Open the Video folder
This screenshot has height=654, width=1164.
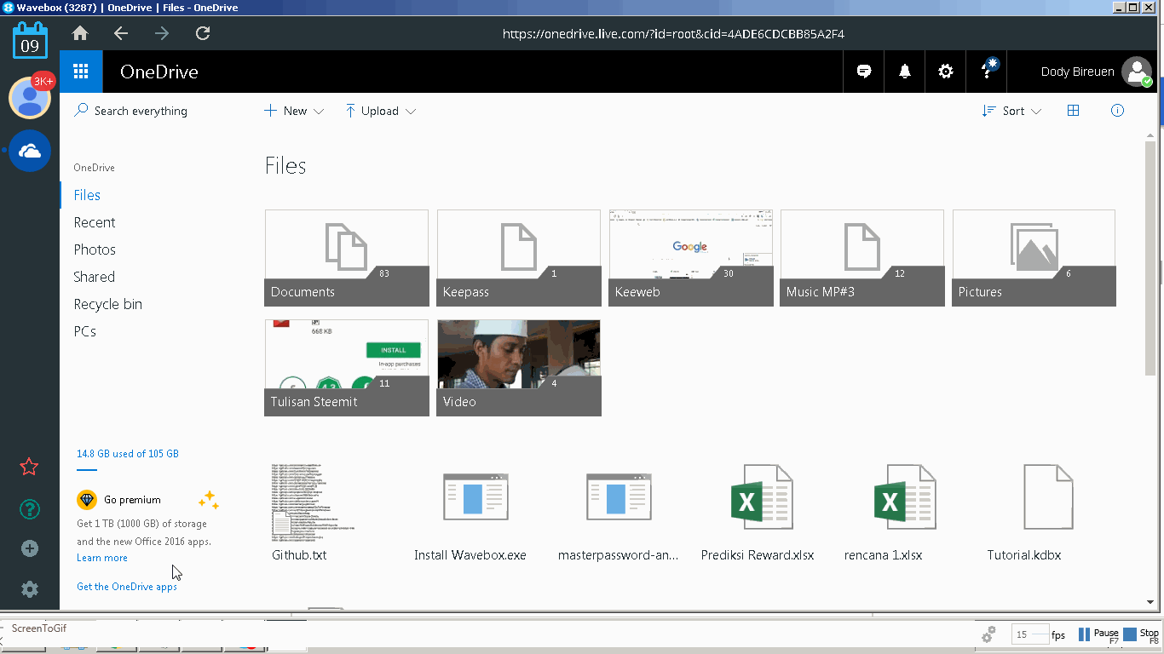click(x=519, y=368)
